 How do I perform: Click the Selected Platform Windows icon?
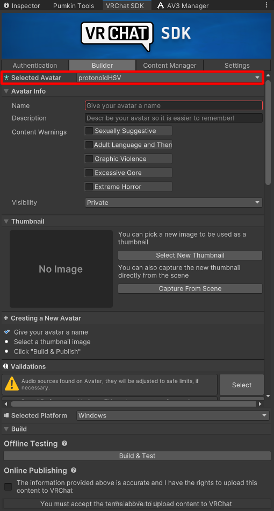click(6, 415)
